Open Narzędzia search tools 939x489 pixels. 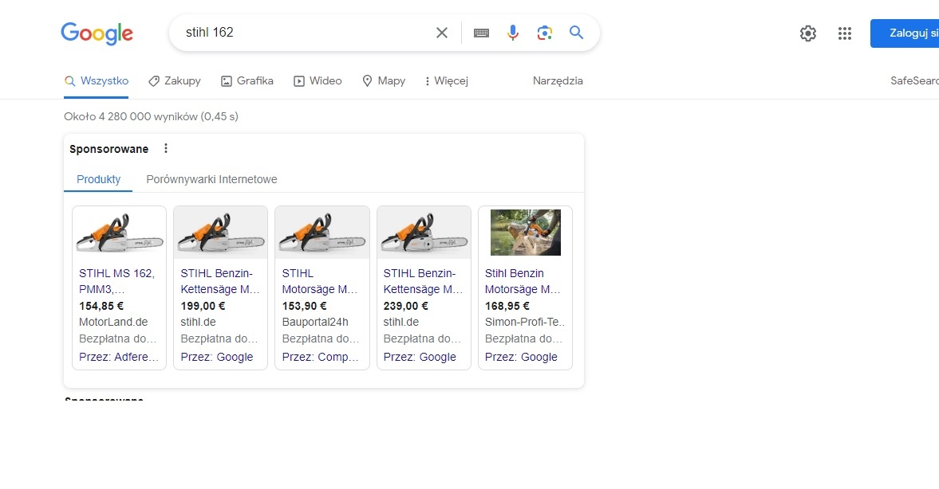coord(558,80)
